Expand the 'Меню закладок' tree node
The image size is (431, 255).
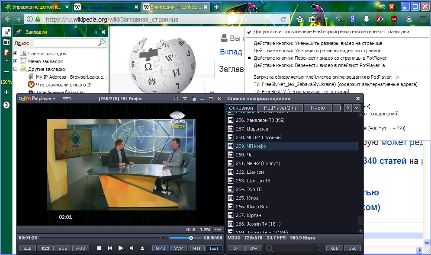pos(16,61)
